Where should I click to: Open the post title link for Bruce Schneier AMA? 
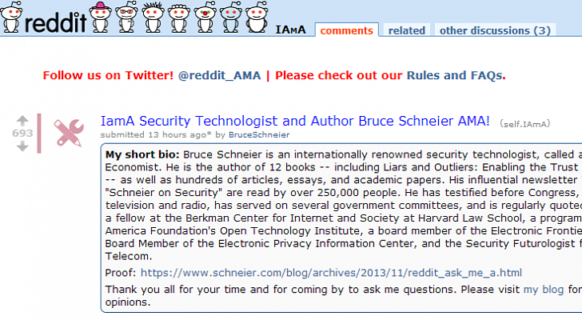point(295,122)
